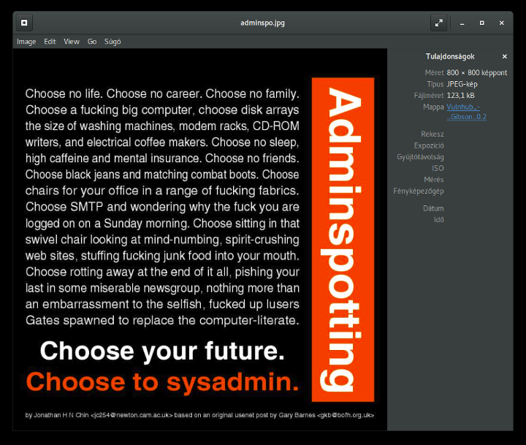Click the Fényképezőgép label
The height and width of the screenshot is (445, 526).
(x=419, y=191)
